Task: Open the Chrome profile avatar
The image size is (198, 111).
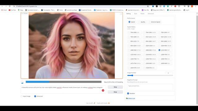Action: [192, 6]
